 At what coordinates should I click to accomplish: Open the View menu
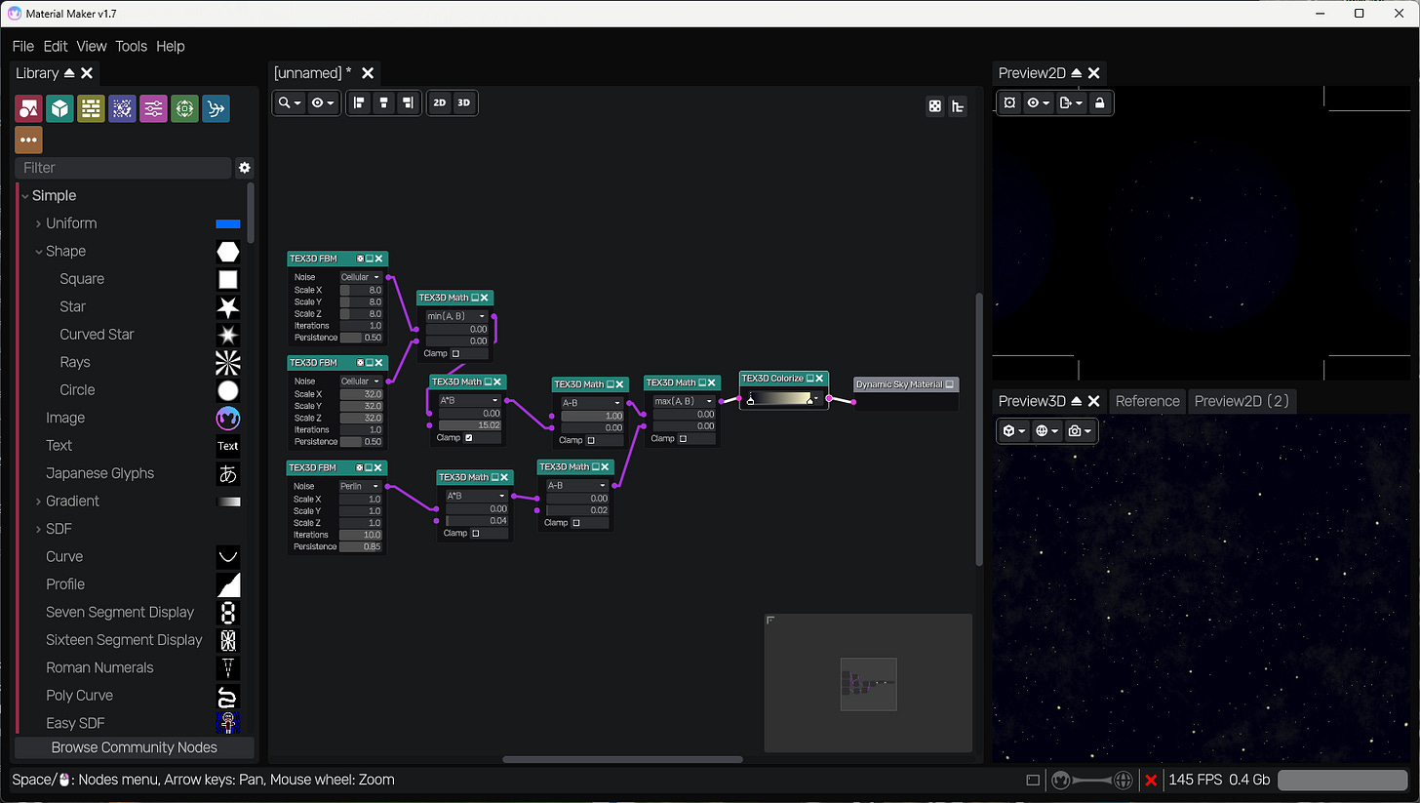tap(92, 46)
